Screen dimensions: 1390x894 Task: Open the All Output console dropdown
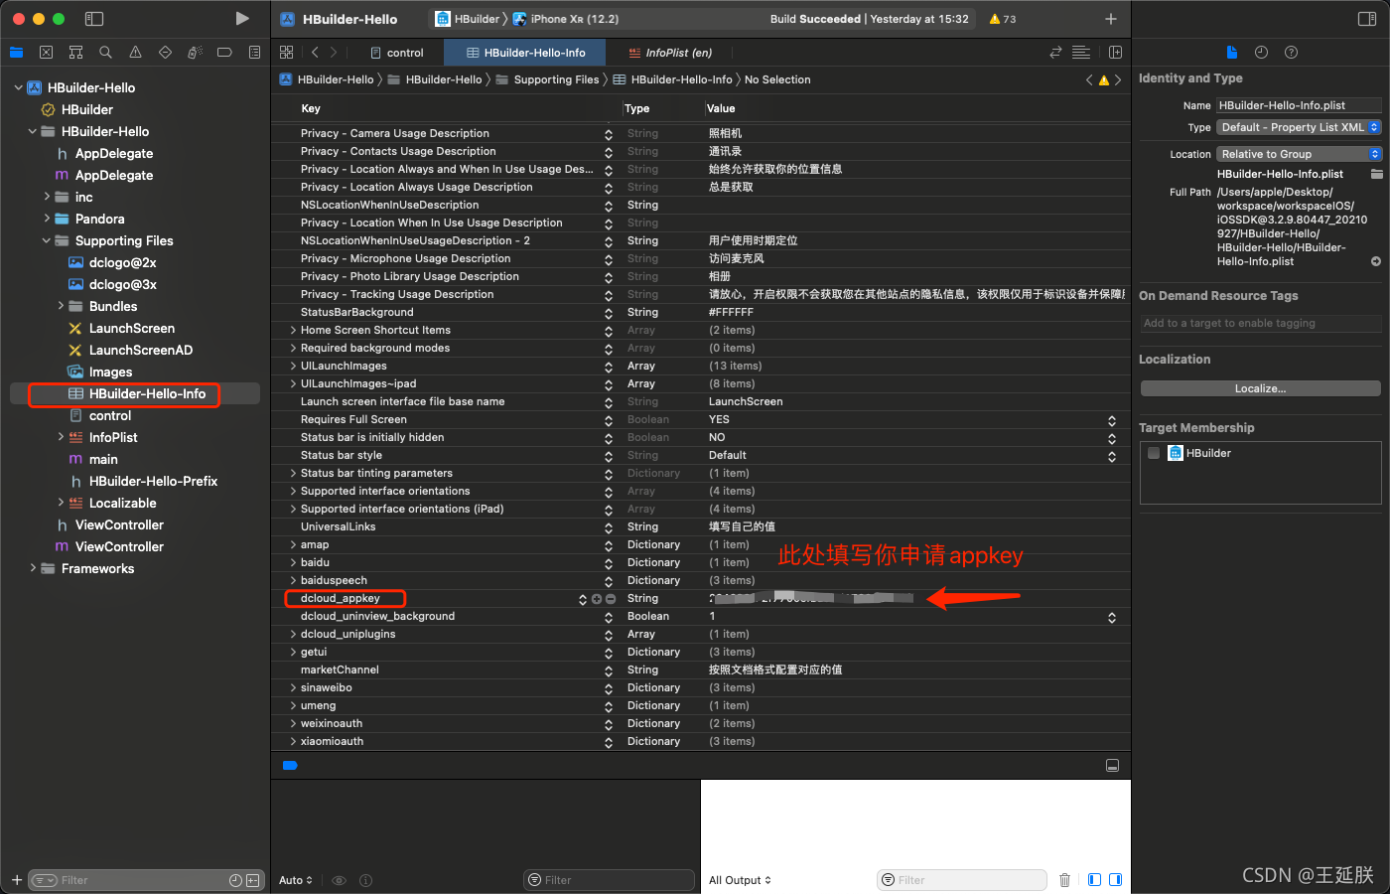tap(740, 880)
